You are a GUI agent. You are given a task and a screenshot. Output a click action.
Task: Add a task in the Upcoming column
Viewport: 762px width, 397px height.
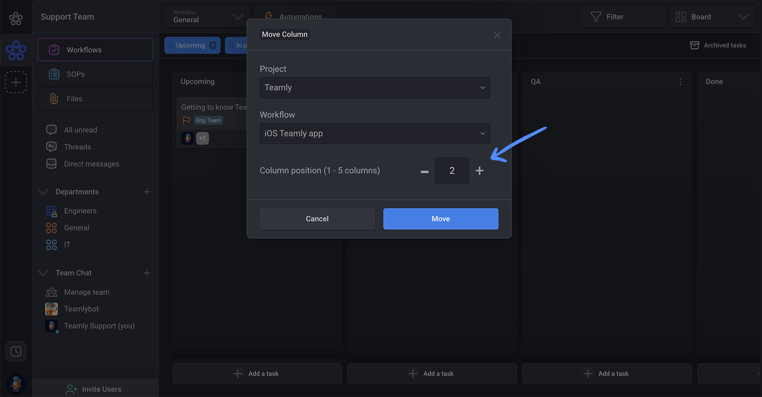(257, 373)
